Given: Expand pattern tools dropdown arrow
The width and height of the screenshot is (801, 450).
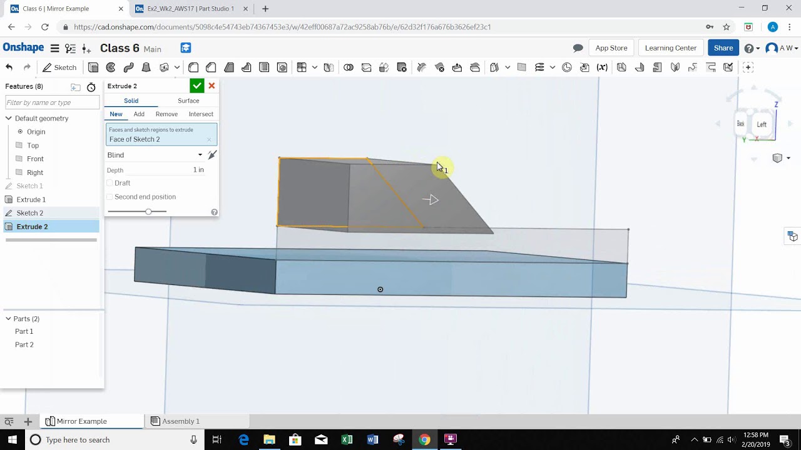Looking at the screenshot, I should coord(315,67).
